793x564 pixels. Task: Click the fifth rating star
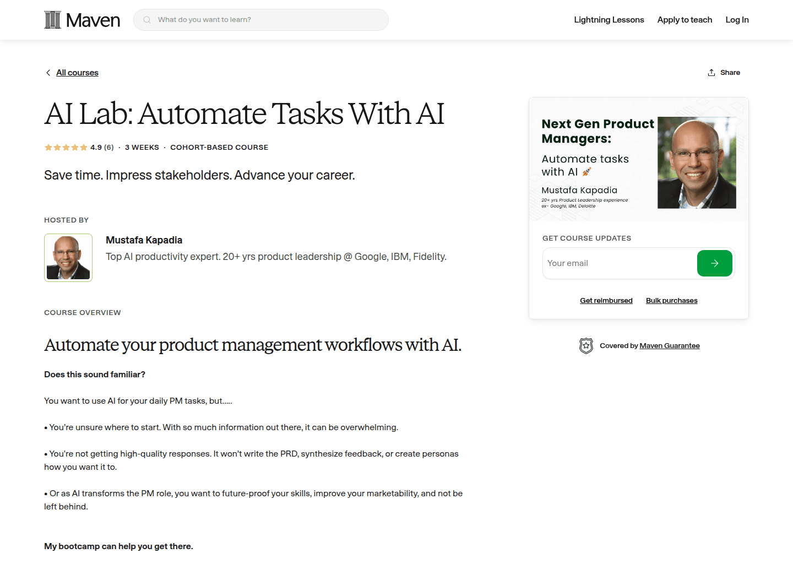click(x=83, y=147)
